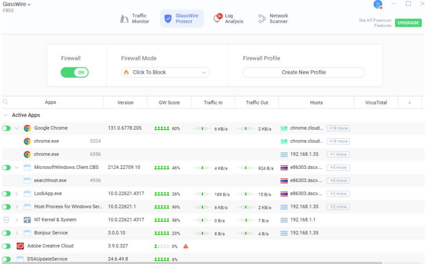426x264 pixels.
Task: Toggle firewall switch for Host Process for Windows Services
Action: coord(6,207)
